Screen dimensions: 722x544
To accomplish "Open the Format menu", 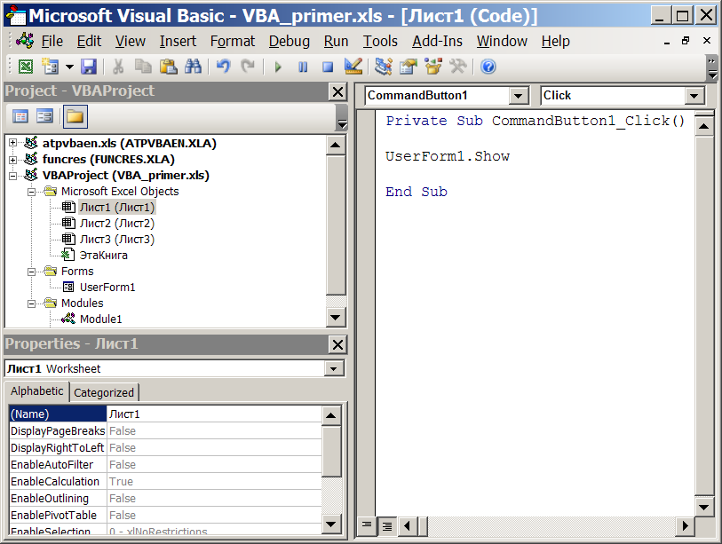I will point(233,42).
